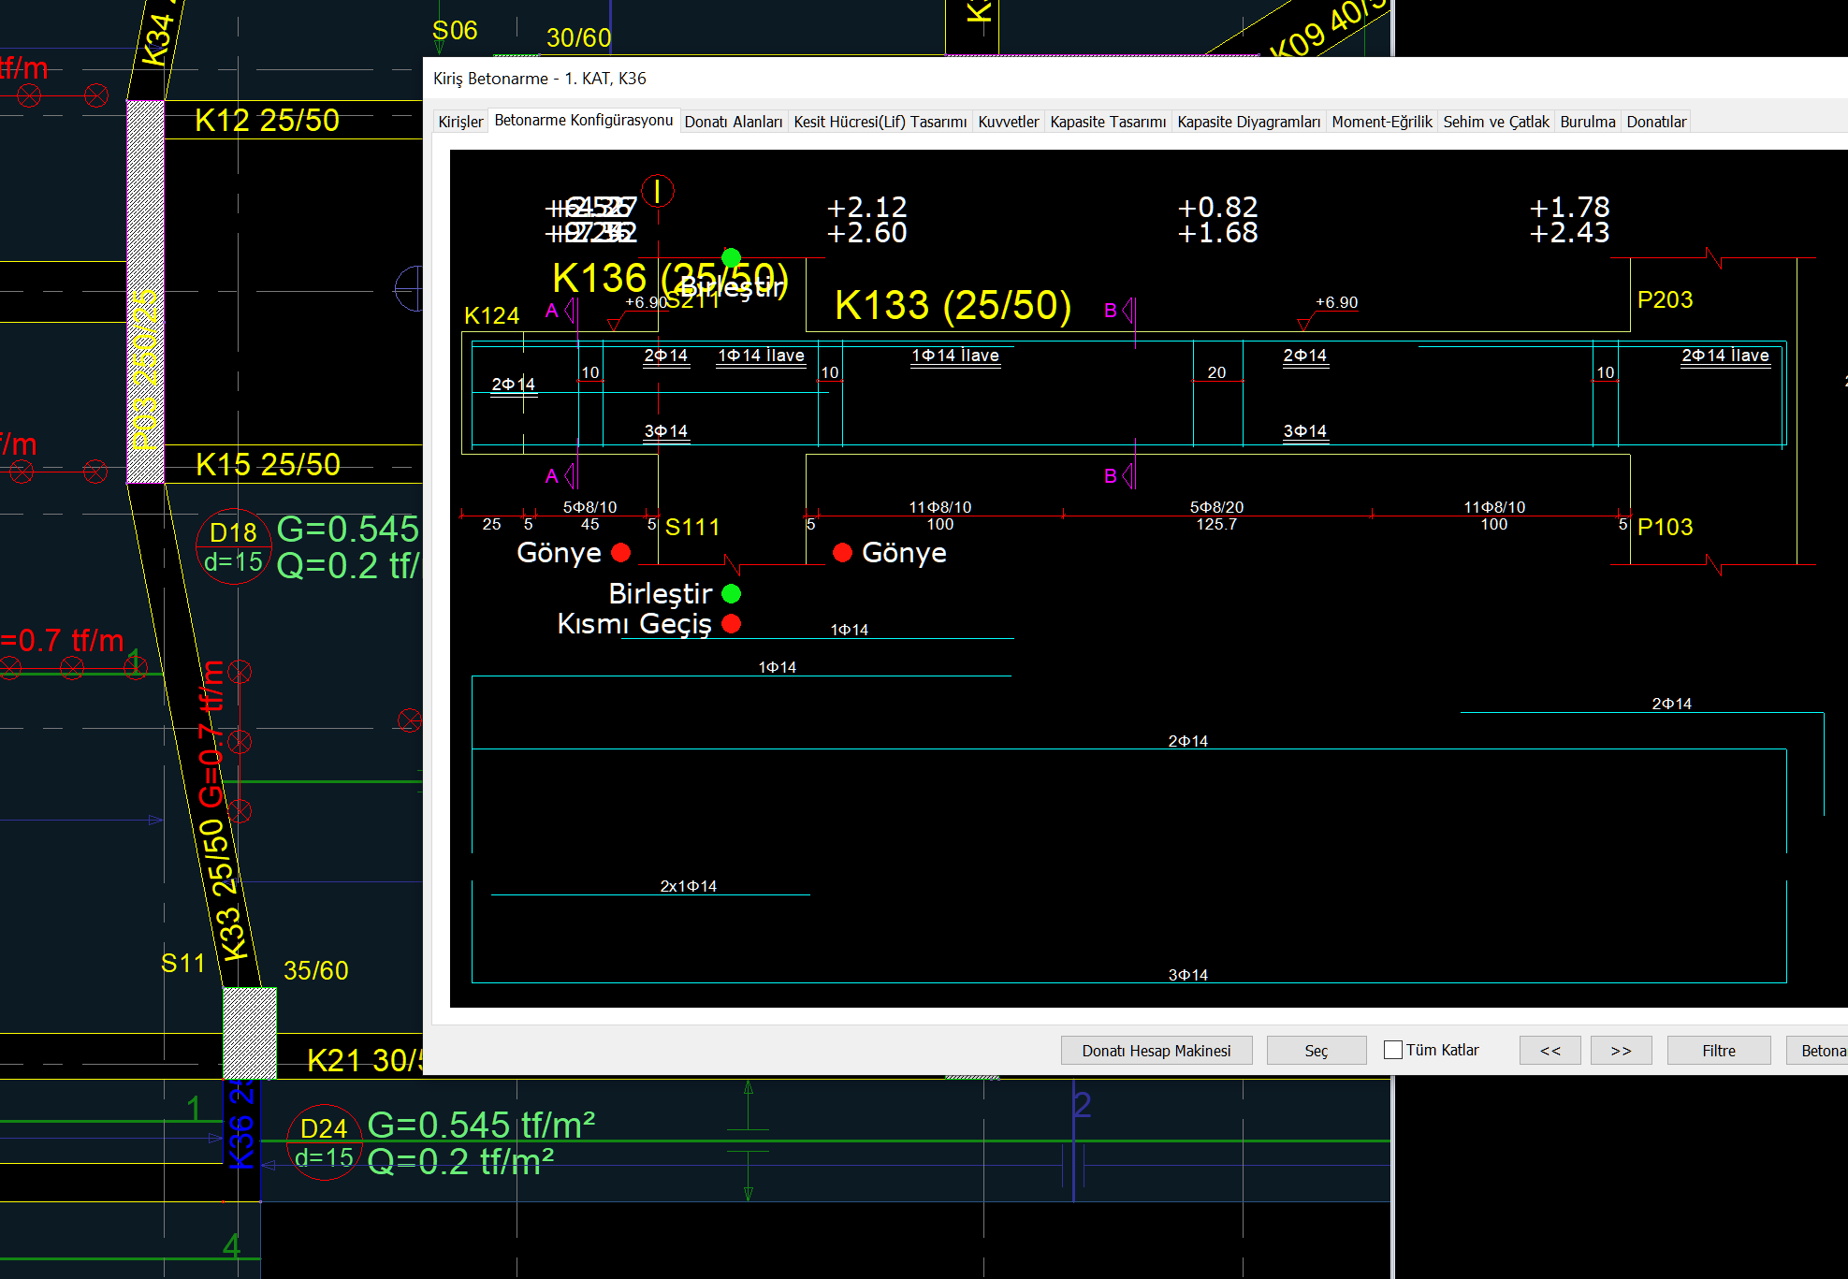The height and width of the screenshot is (1279, 1848).
Task: Open the Kapasite Tasarımı tab
Action: 1108,122
